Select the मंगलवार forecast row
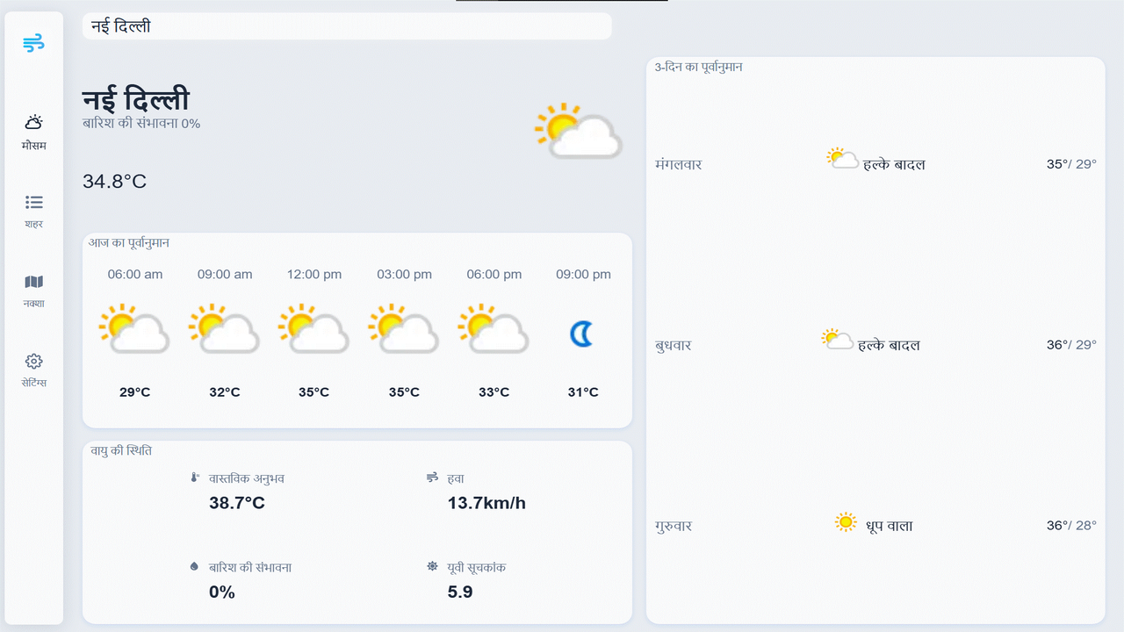 (875, 164)
